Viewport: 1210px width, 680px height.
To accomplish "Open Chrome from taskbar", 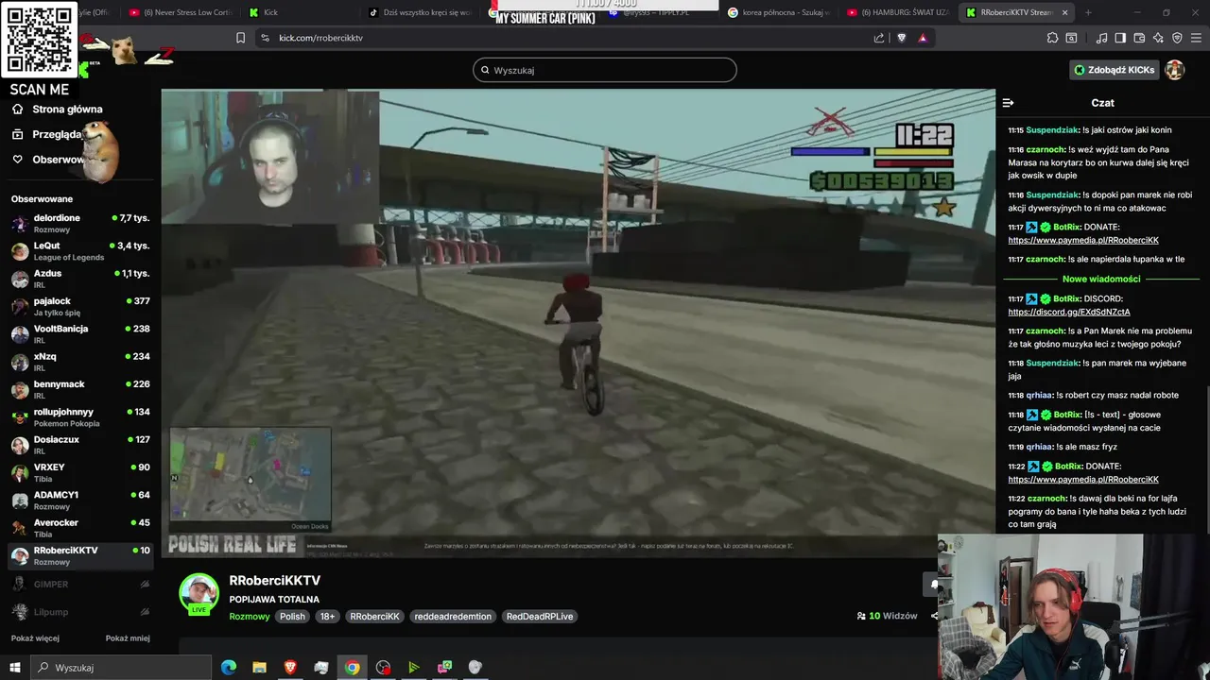I will click(352, 668).
